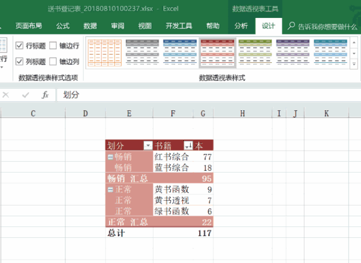Select column D header
Image resolution: width=361 pixels, height=263 pixels.
(85, 114)
